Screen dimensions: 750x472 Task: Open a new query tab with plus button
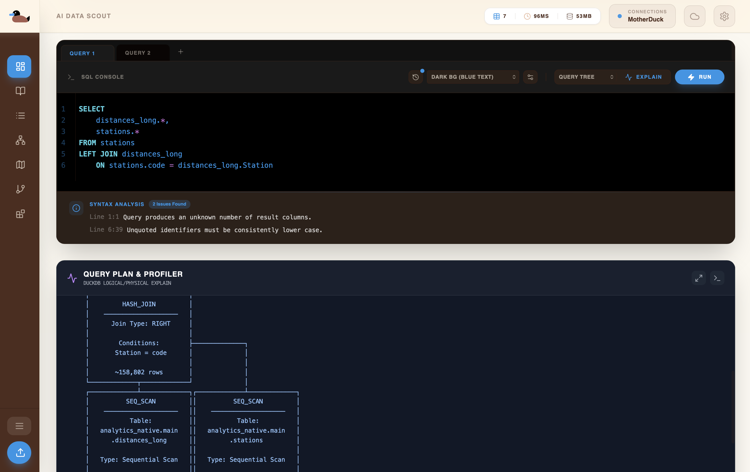coord(181,52)
